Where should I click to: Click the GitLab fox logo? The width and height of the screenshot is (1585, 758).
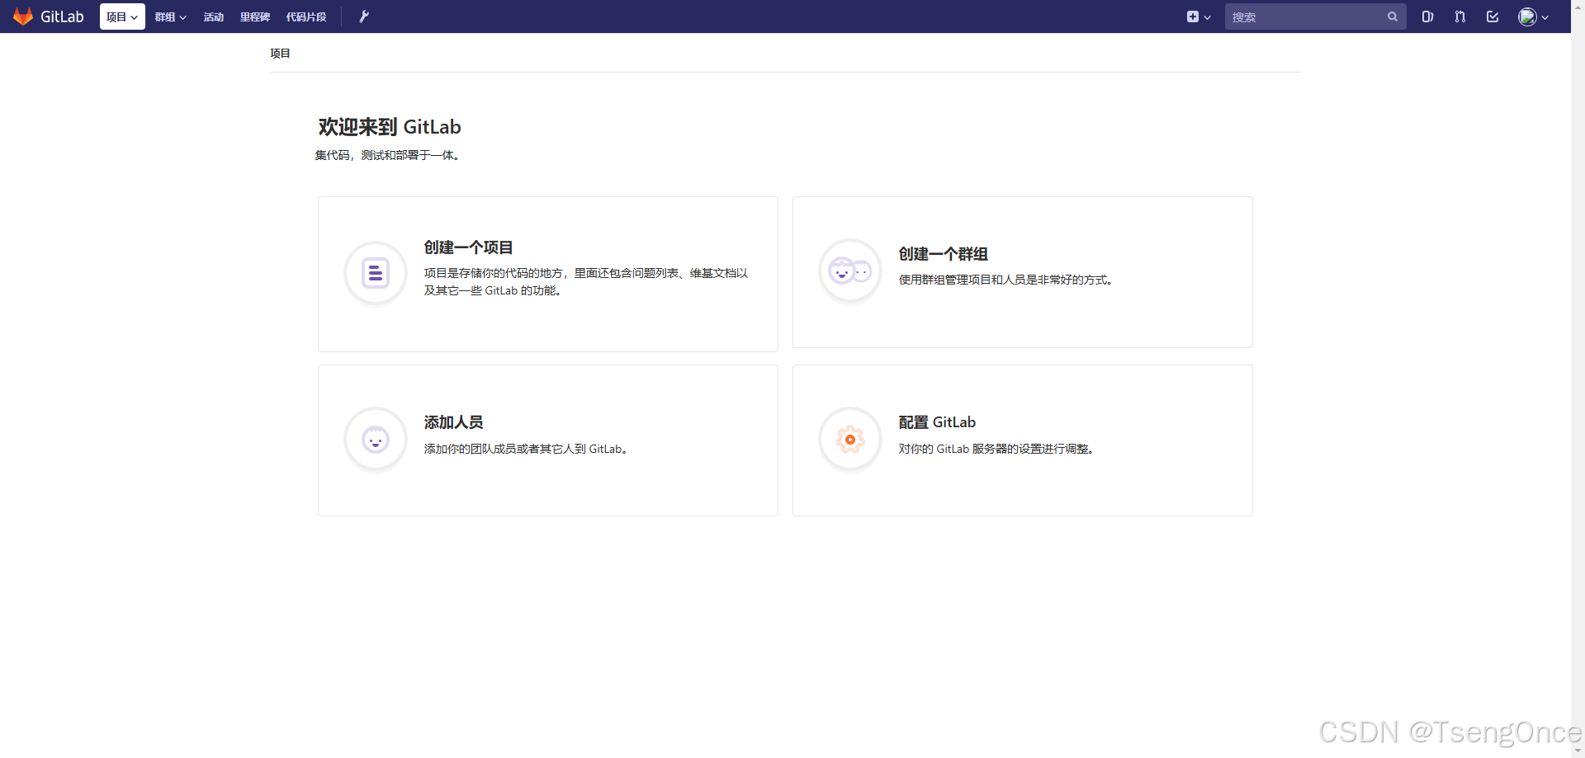[23, 16]
